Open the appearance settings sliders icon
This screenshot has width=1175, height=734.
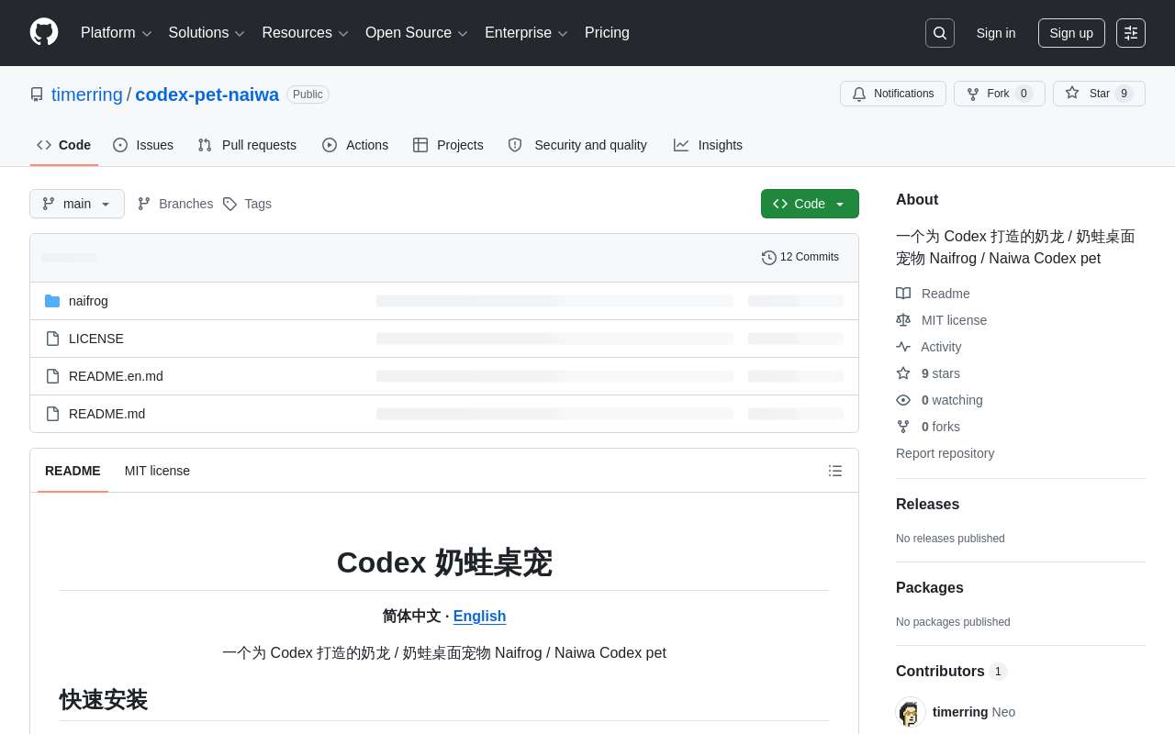pos(1131,33)
